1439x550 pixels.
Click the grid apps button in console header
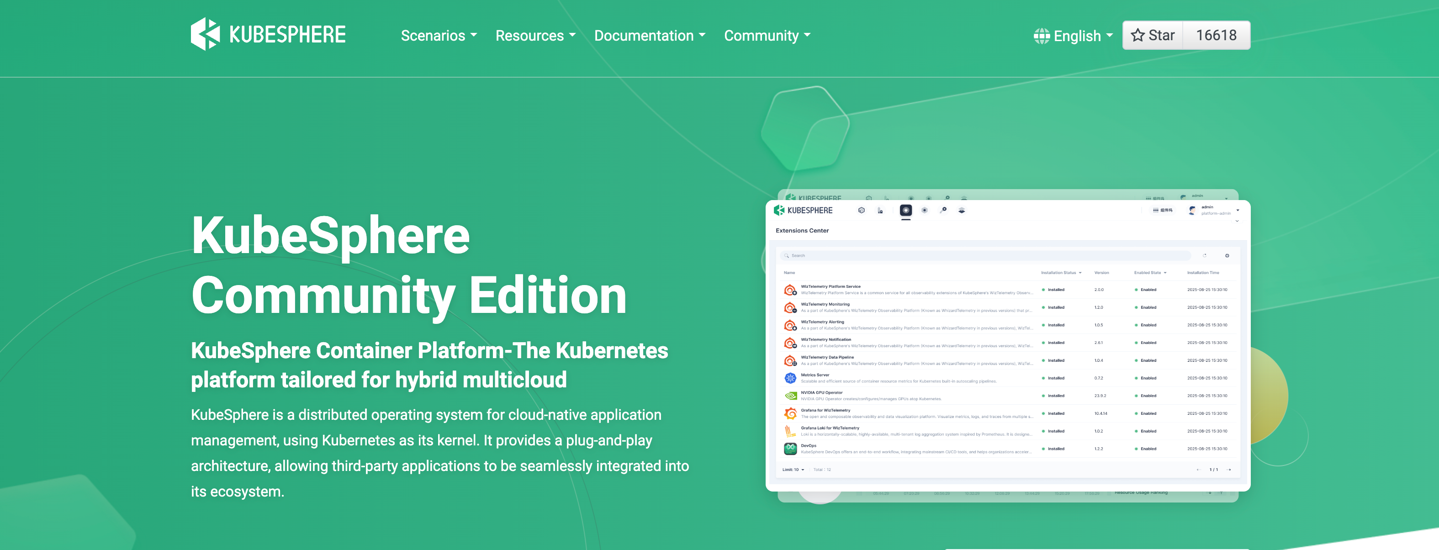pos(1163,211)
